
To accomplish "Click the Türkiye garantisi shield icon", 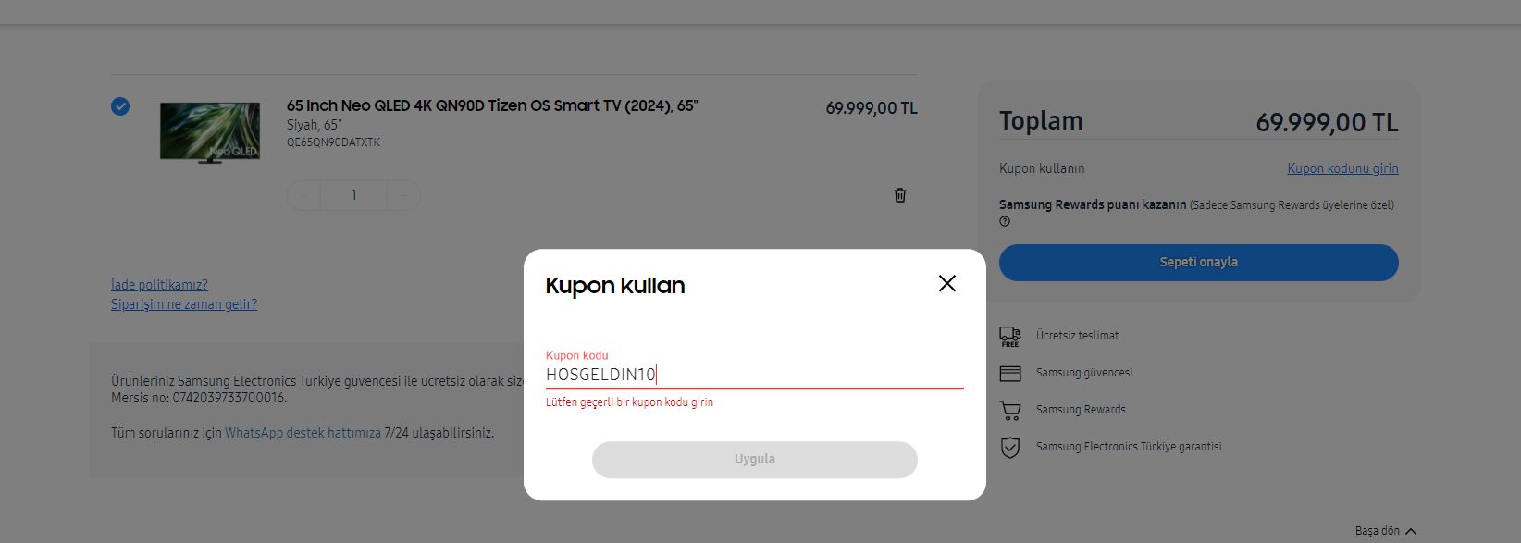I will pyautogui.click(x=1010, y=448).
